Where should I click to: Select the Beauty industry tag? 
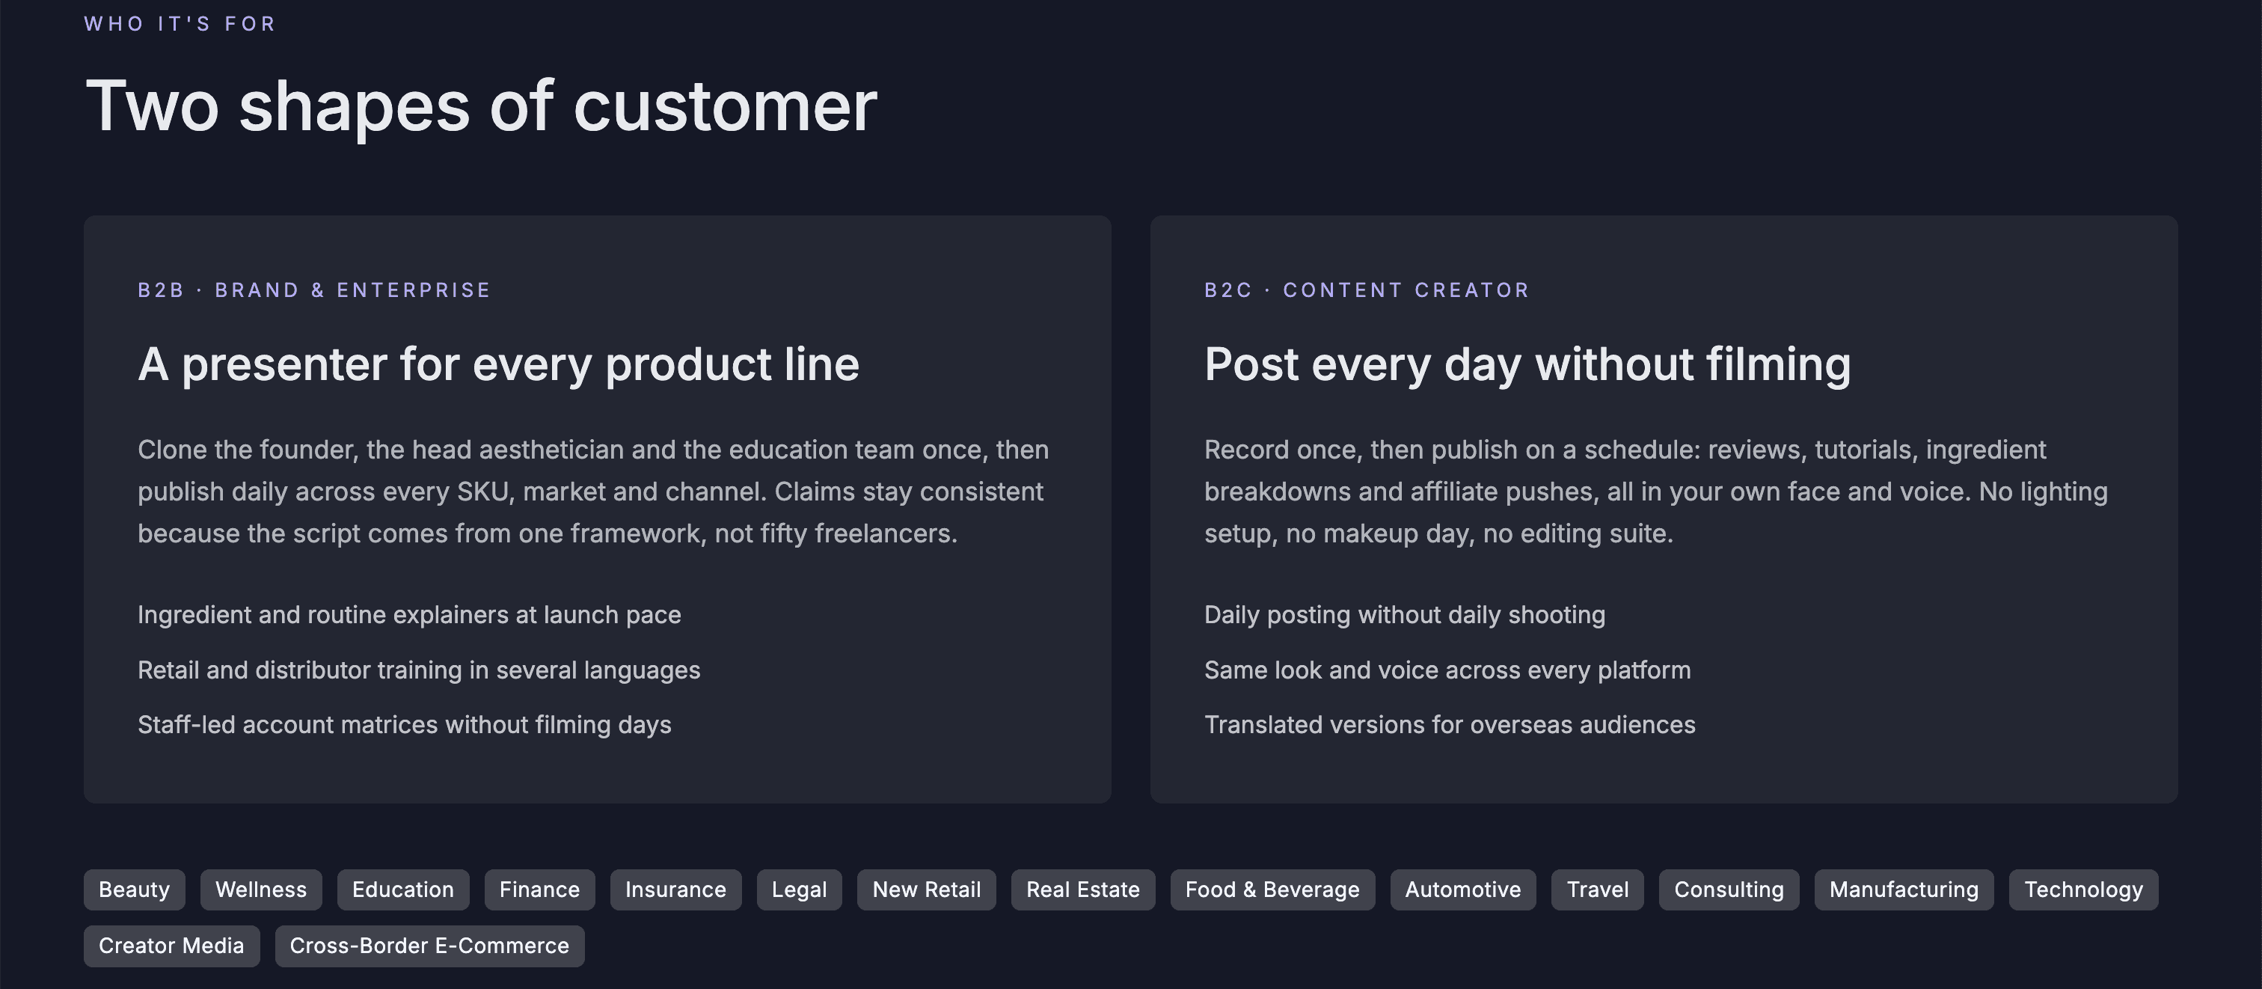coord(135,890)
